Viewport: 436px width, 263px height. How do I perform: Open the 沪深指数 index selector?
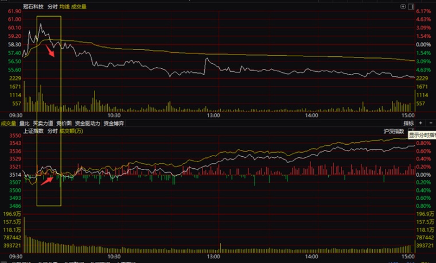pyautogui.click(x=394, y=131)
